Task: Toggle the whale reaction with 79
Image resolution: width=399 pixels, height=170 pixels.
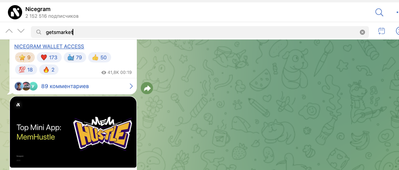Action: coord(75,57)
